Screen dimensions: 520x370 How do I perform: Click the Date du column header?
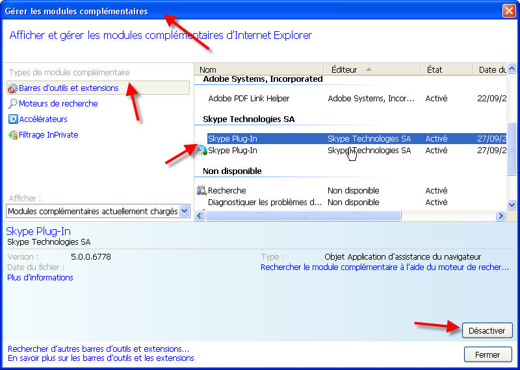[490, 69]
